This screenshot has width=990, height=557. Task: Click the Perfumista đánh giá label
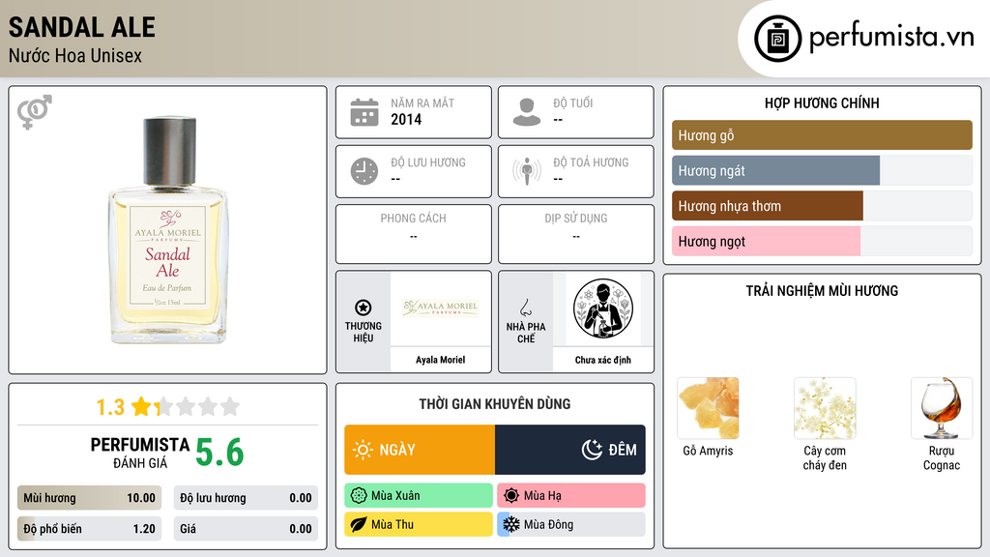[x=139, y=453]
